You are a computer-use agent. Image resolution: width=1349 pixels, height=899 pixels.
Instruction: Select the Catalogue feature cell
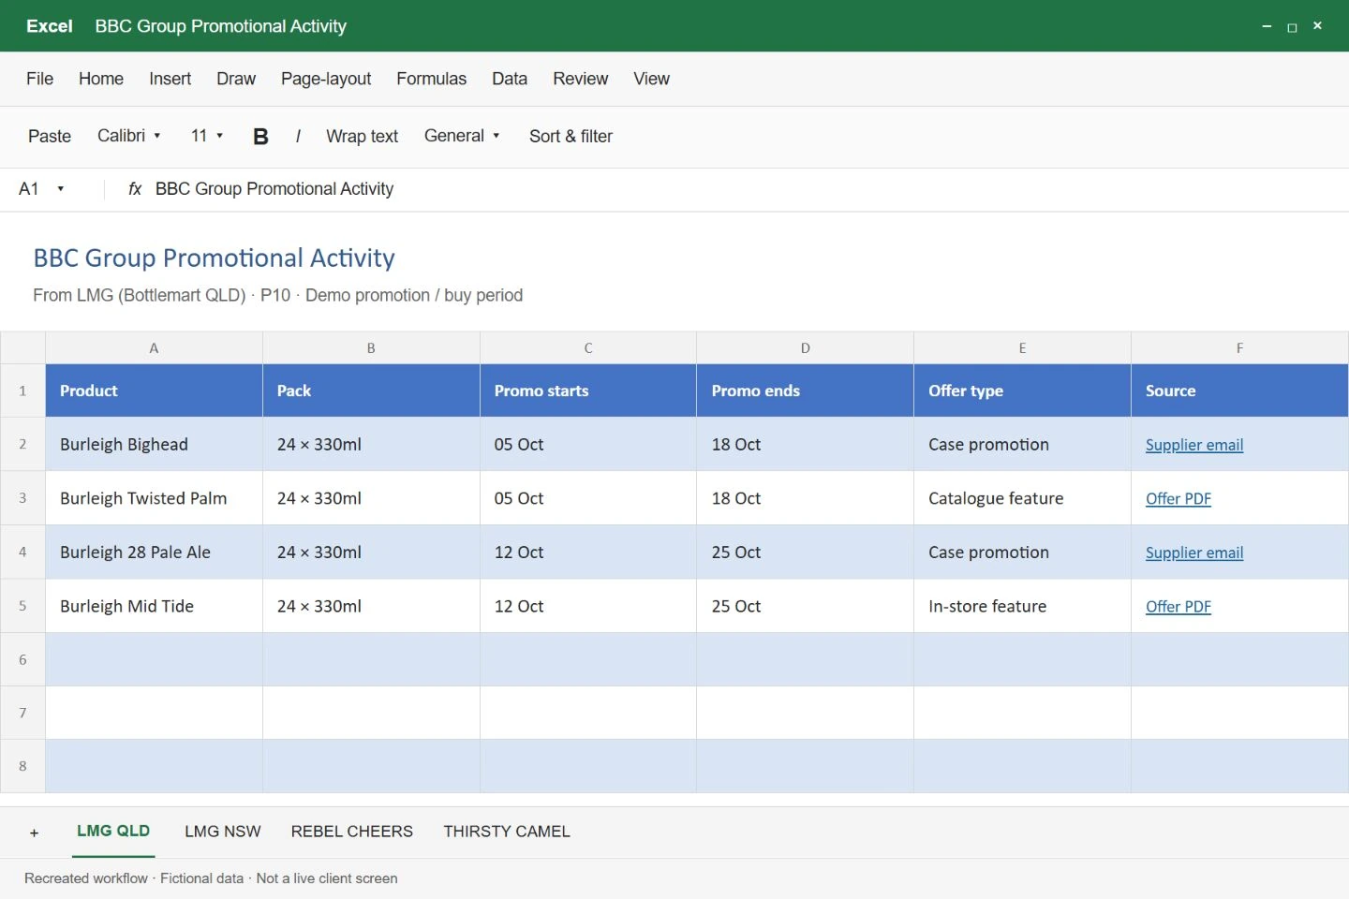coord(1022,498)
